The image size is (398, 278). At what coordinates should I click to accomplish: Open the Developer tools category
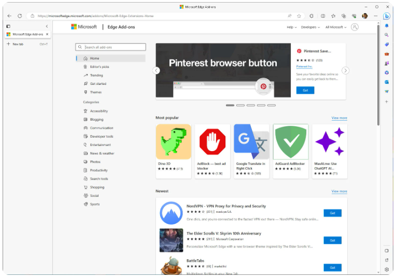point(101,137)
